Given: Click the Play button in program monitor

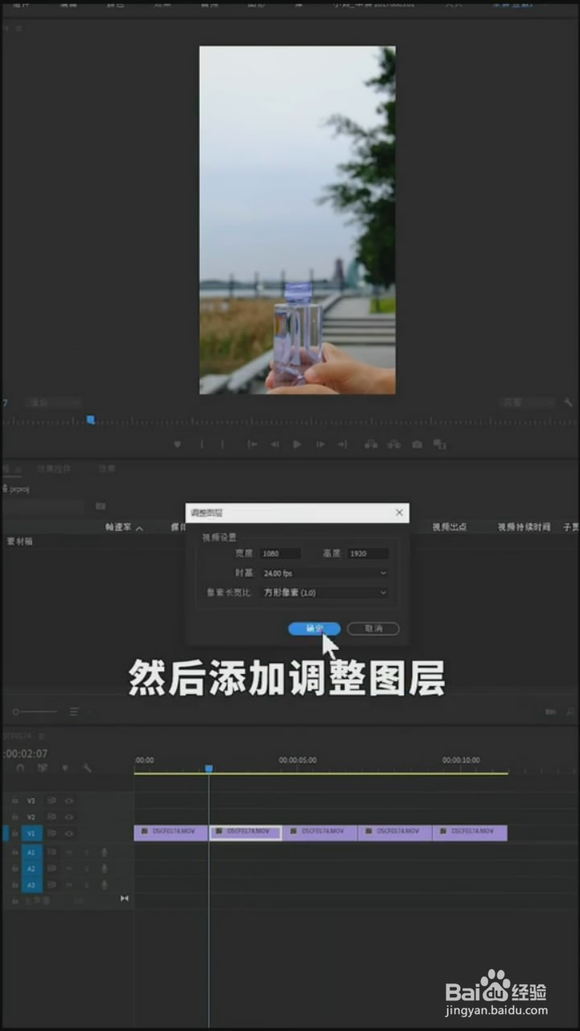Looking at the screenshot, I should tap(297, 444).
